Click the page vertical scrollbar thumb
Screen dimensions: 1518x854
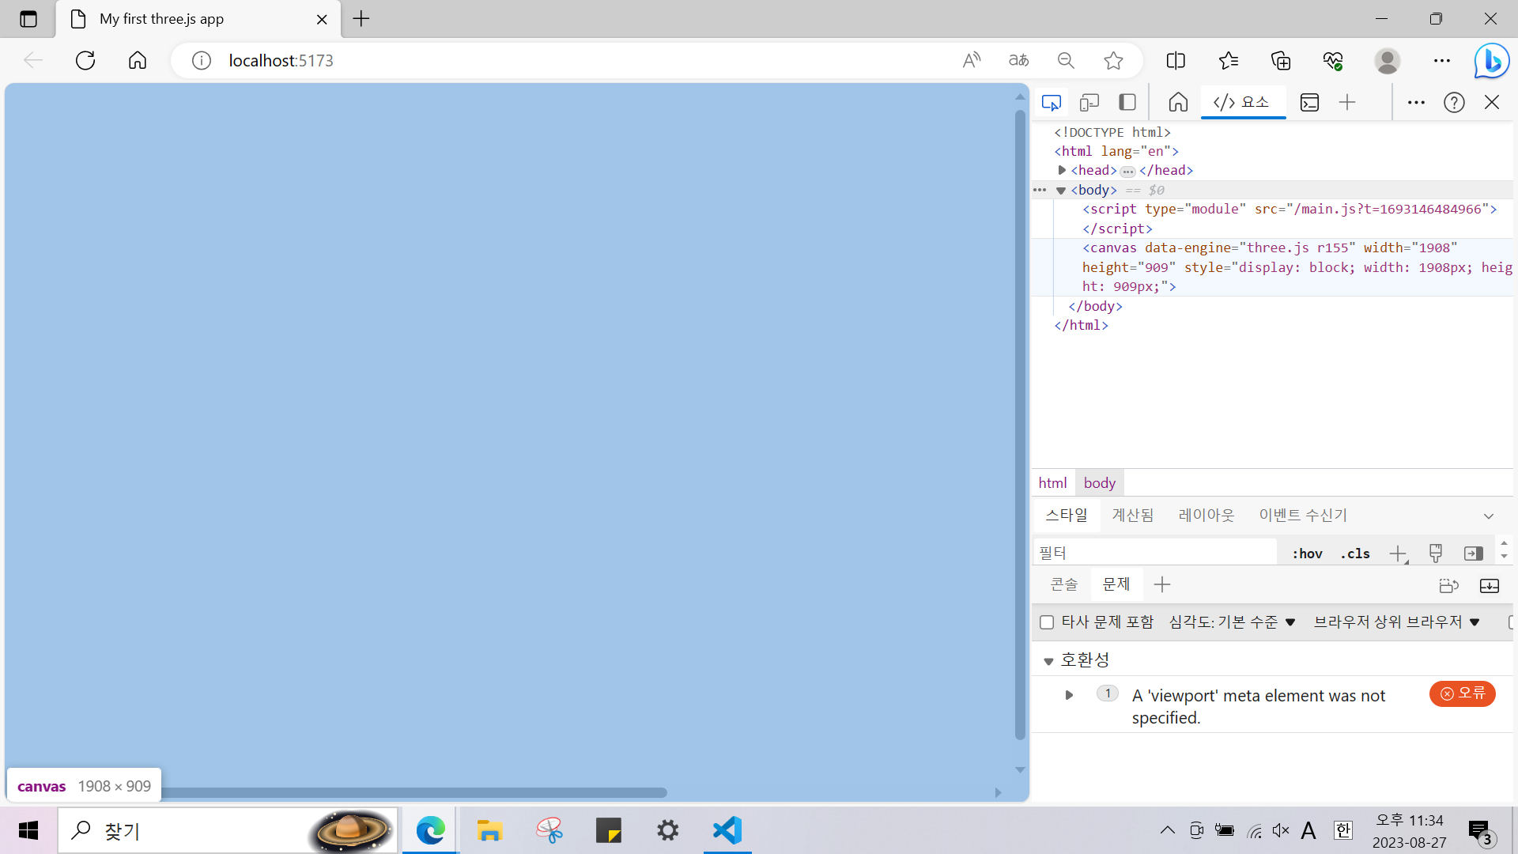1020,425
